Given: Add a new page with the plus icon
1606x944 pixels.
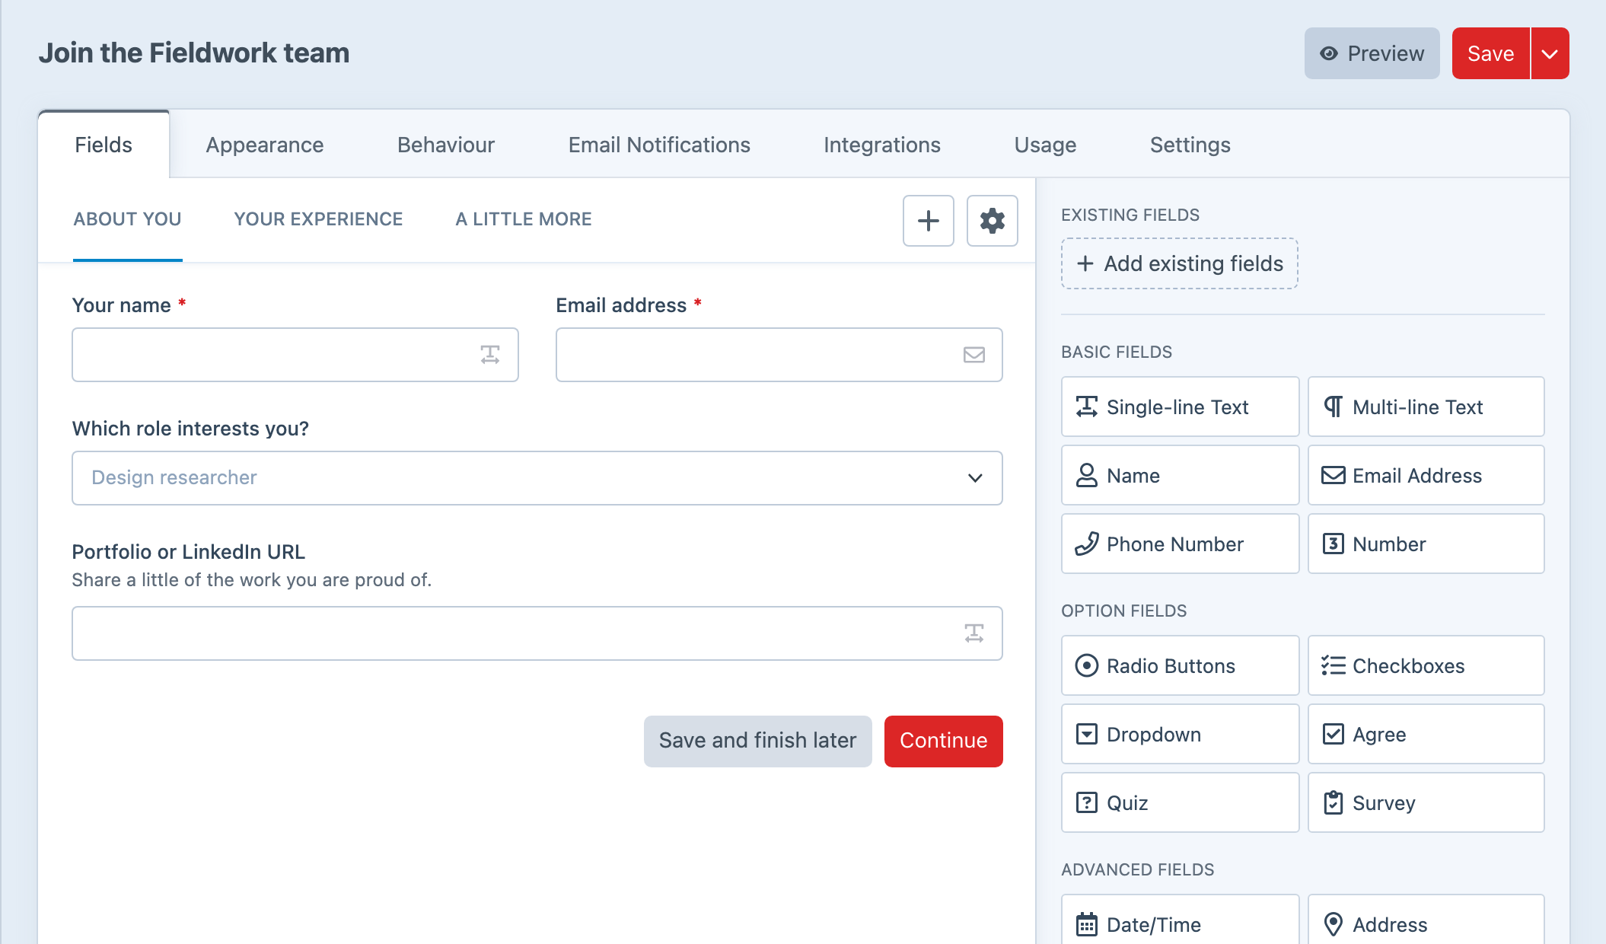Looking at the screenshot, I should pos(928,221).
